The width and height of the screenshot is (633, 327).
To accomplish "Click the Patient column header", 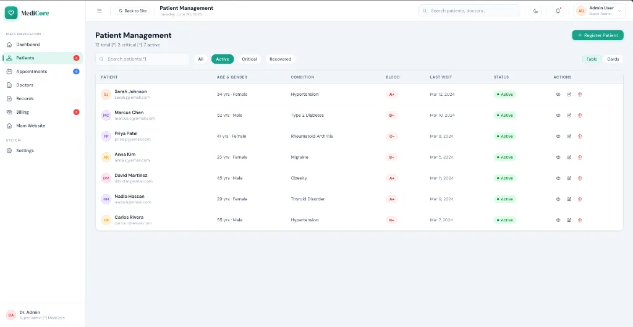I will (109, 77).
